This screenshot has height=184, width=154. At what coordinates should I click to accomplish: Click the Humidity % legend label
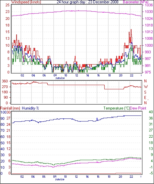[30, 108]
